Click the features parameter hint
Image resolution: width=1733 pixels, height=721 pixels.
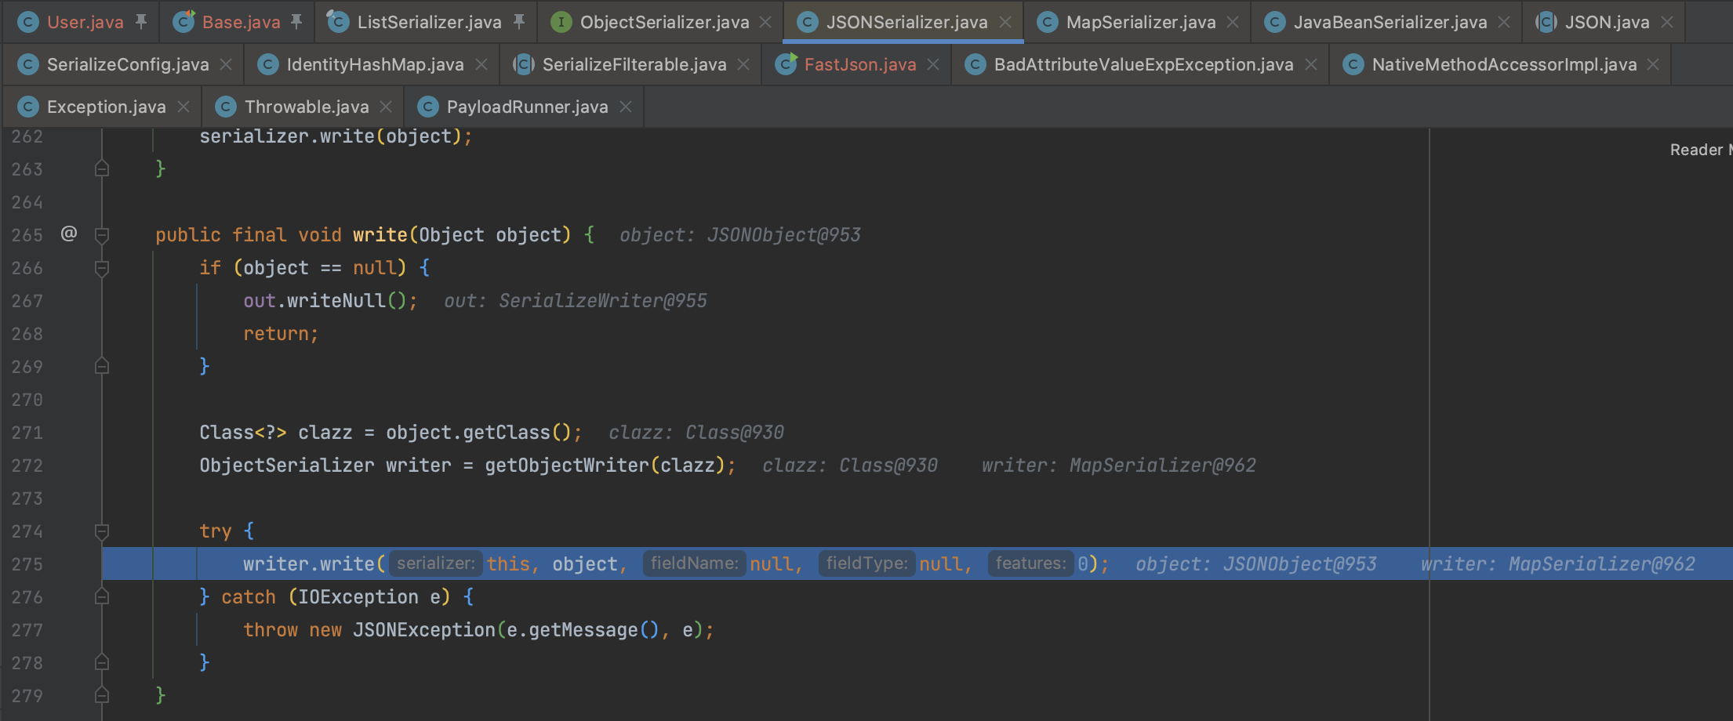click(1030, 563)
